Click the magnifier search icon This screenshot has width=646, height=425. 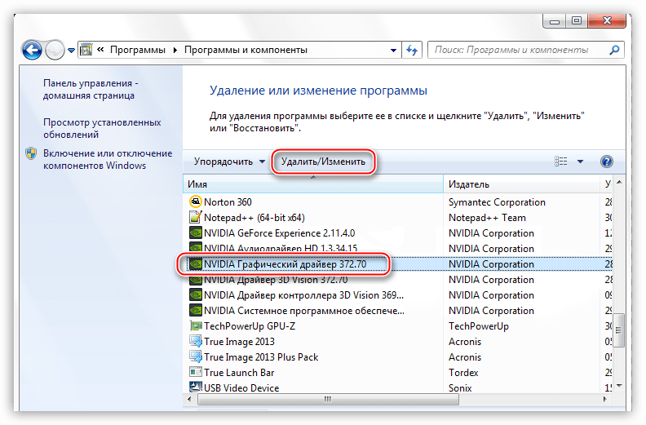coord(614,50)
